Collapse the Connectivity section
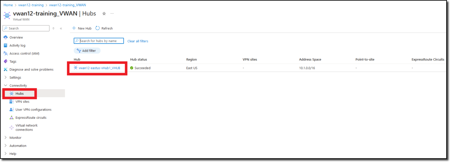The image size is (450, 162). (6, 86)
